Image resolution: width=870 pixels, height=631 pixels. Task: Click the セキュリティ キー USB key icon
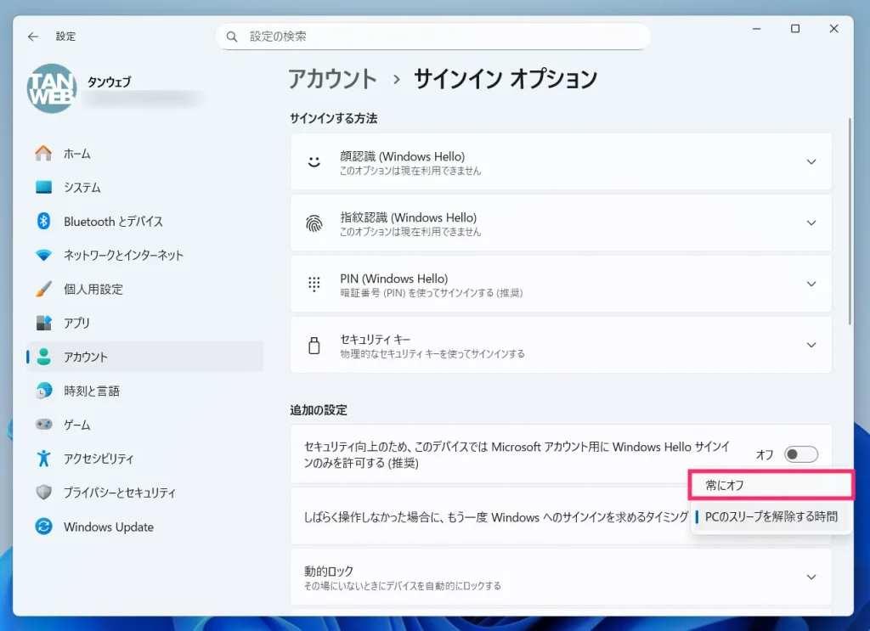tap(314, 345)
